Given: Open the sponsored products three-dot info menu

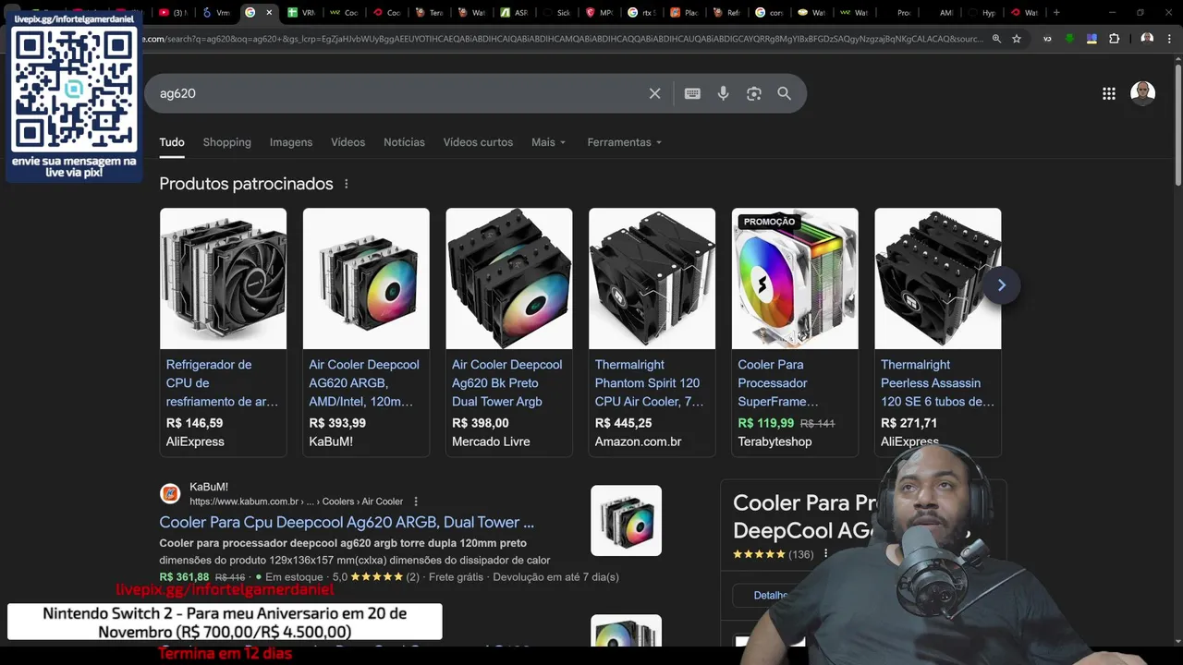Looking at the screenshot, I should 347,184.
